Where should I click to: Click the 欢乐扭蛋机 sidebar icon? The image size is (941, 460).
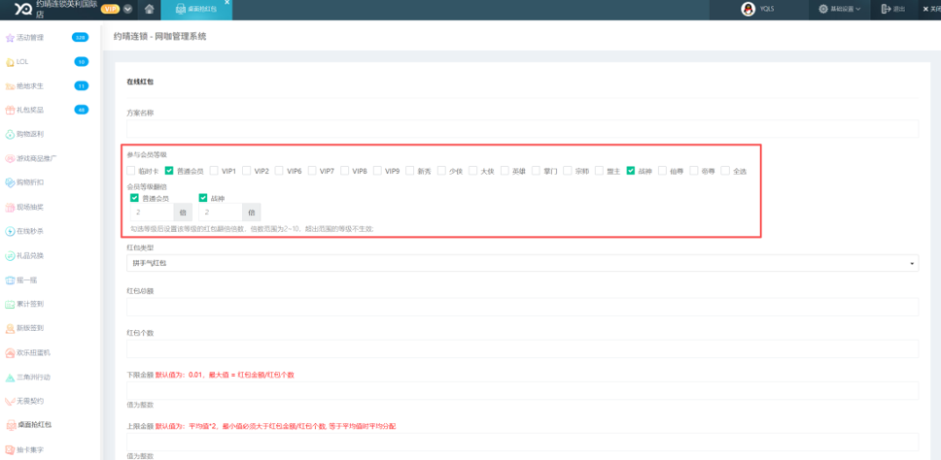(9, 353)
